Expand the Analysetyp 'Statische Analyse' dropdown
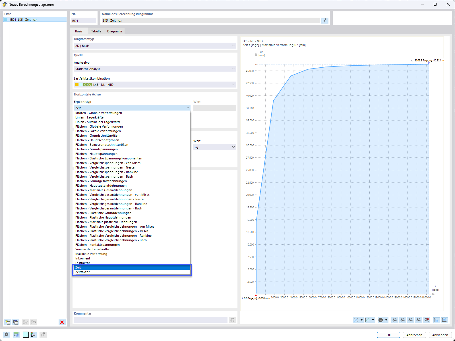The width and height of the screenshot is (455, 341). click(x=155, y=69)
